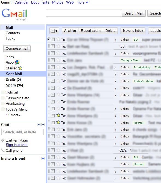The image size is (161, 183).
Task: Minimize the Chat section
Action: click(43, 125)
